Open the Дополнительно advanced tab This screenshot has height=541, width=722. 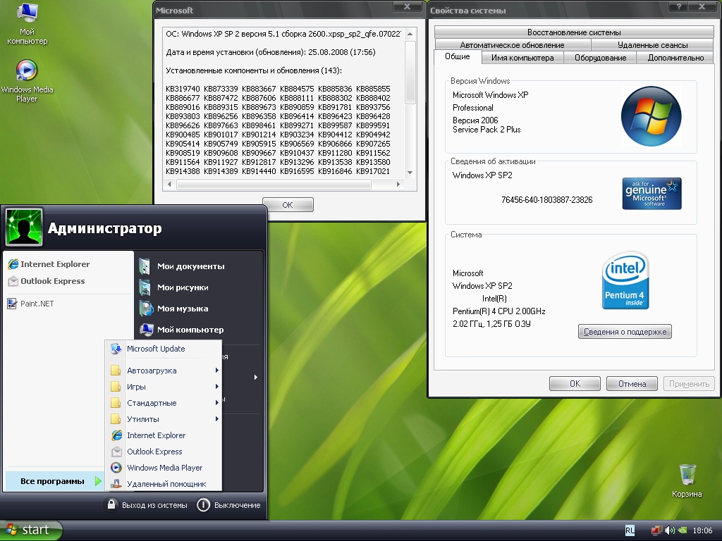coord(675,58)
